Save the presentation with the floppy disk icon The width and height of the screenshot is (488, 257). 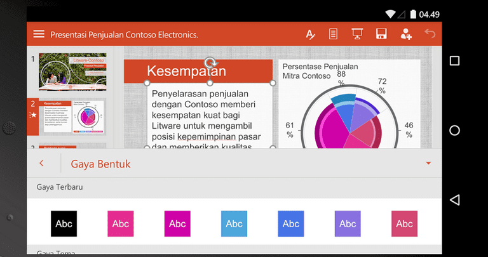point(381,34)
